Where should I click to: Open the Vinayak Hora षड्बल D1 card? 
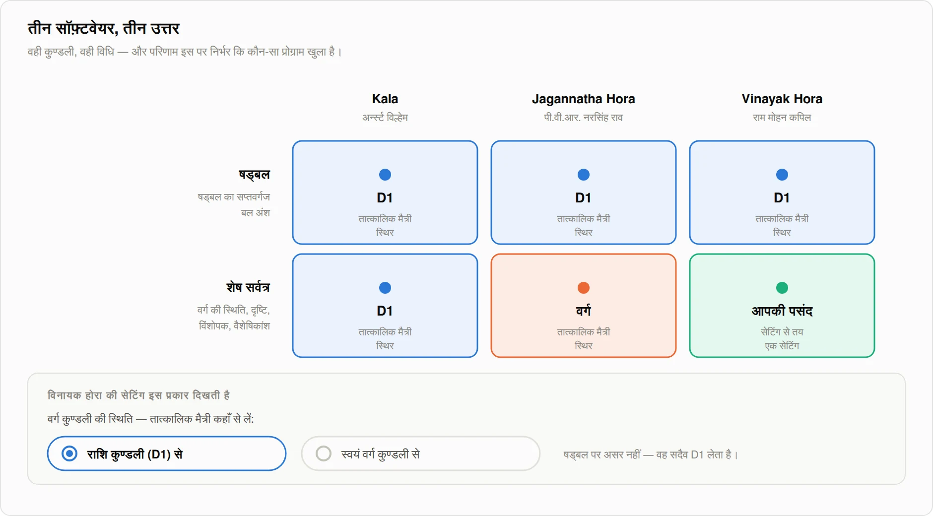tap(782, 193)
